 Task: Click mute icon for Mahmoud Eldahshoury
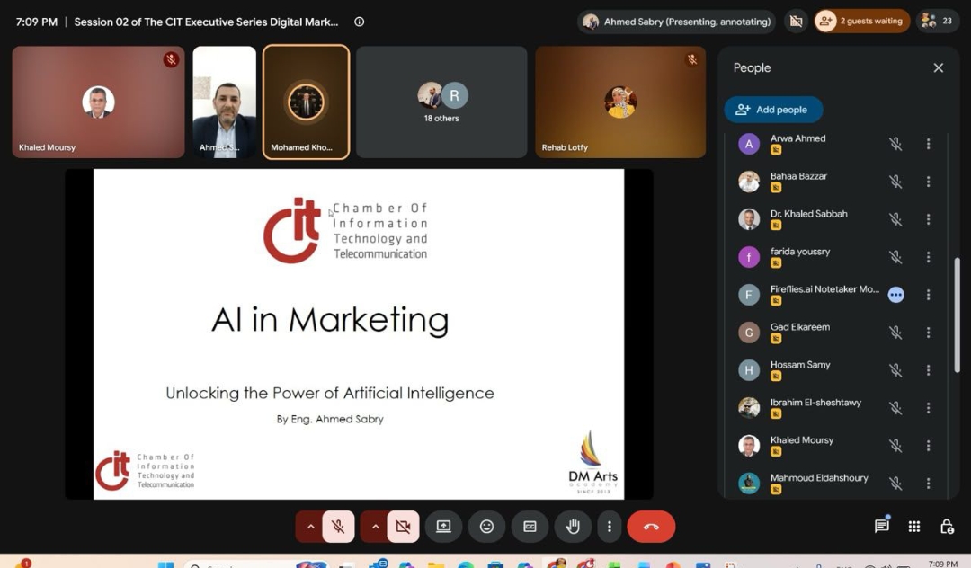coord(895,484)
